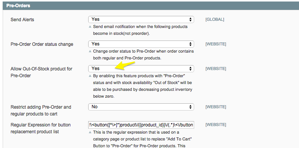Click [WEBSITE] scope beside Restrict adding
299x148 pixels.
[x=216, y=107]
